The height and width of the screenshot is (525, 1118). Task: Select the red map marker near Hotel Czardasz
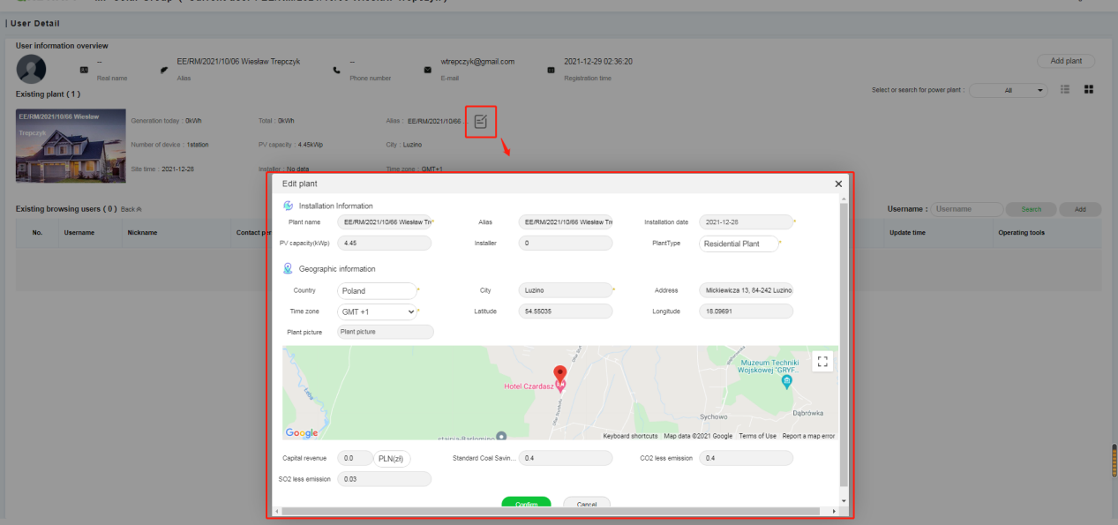coord(559,372)
